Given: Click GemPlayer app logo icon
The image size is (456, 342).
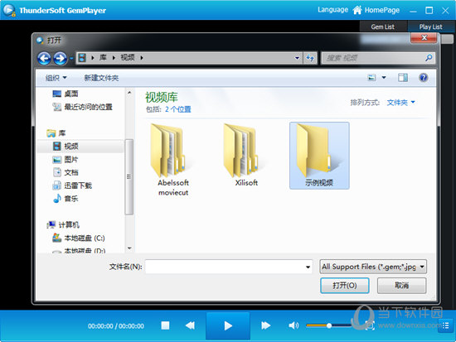Looking at the screenshot, I should tap(9, 10).
